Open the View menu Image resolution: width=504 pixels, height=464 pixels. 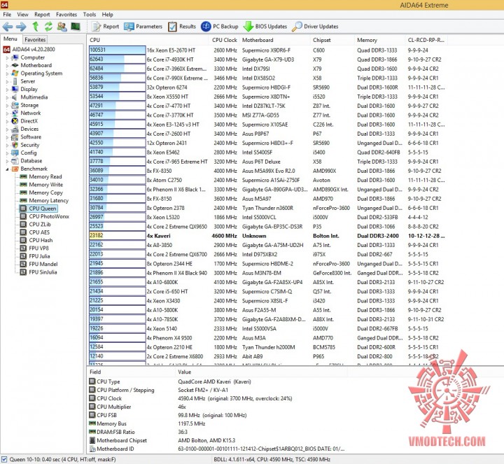[22, 15]
